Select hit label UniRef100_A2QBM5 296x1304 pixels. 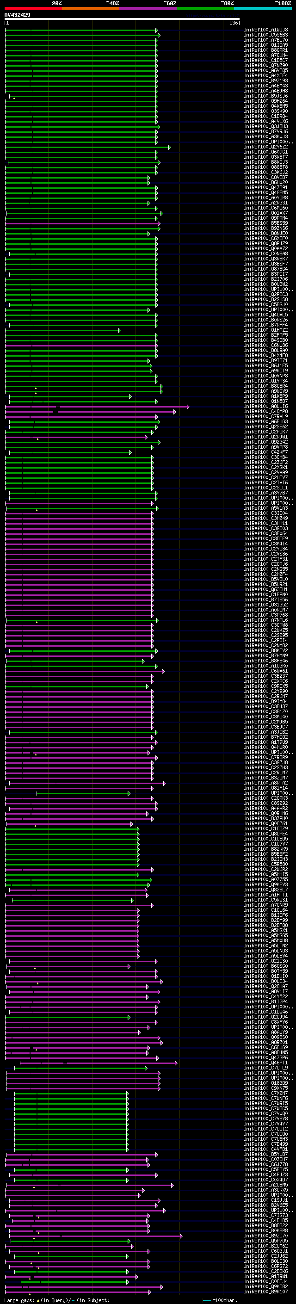click(x=265, y=1185)
